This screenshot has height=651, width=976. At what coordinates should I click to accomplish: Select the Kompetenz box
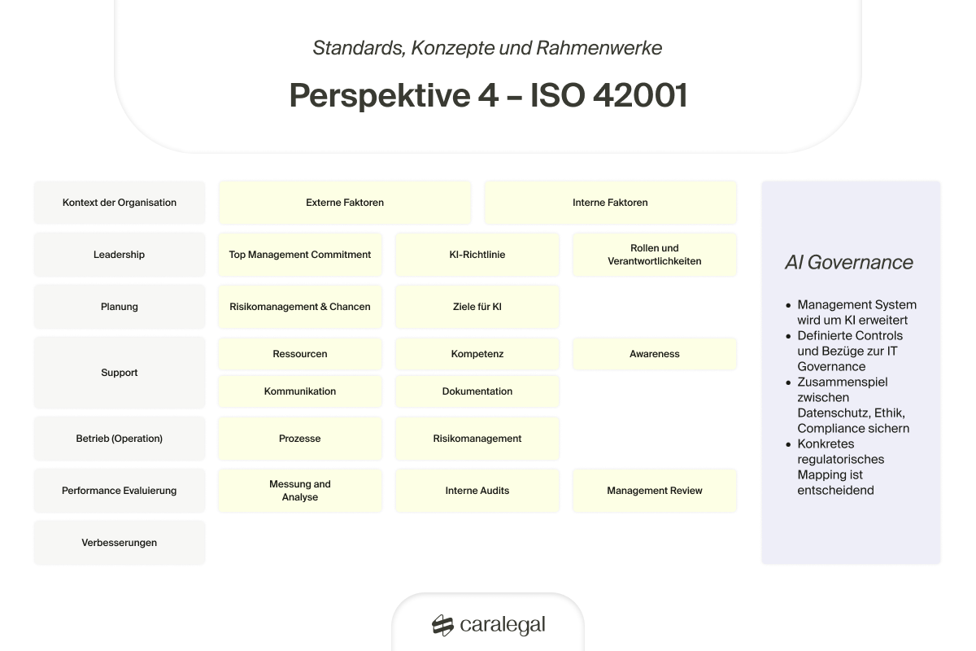(477, 354)
